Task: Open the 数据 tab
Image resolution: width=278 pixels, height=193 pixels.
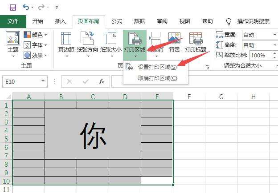Action: click(x=139, y=21)
